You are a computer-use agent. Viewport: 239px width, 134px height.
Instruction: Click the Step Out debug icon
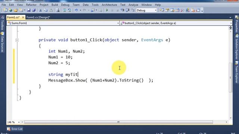[x=133, y=10]
